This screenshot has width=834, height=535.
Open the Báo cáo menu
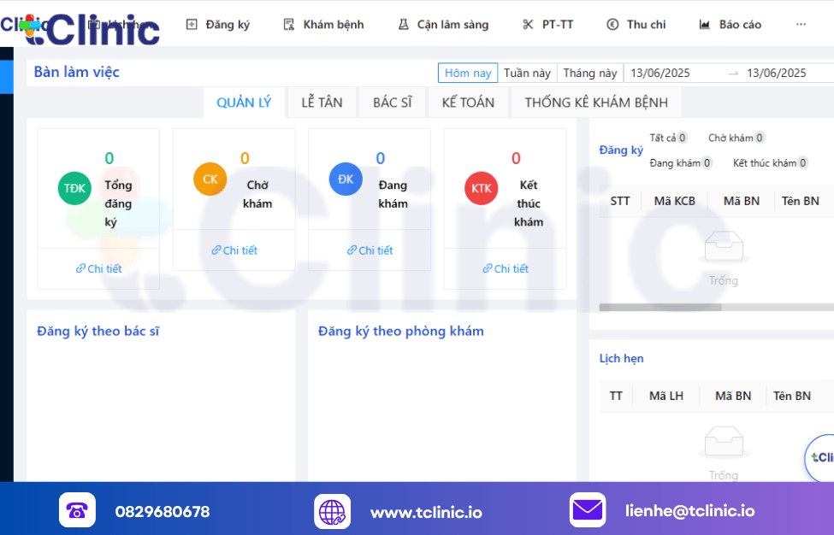click(x=730, y=25)
